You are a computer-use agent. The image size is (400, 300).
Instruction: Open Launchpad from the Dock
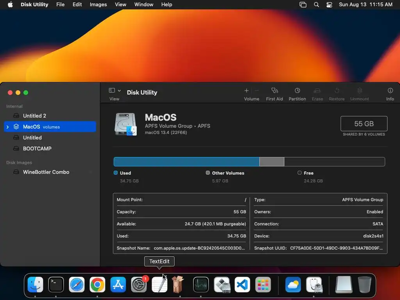coord(263,284)
